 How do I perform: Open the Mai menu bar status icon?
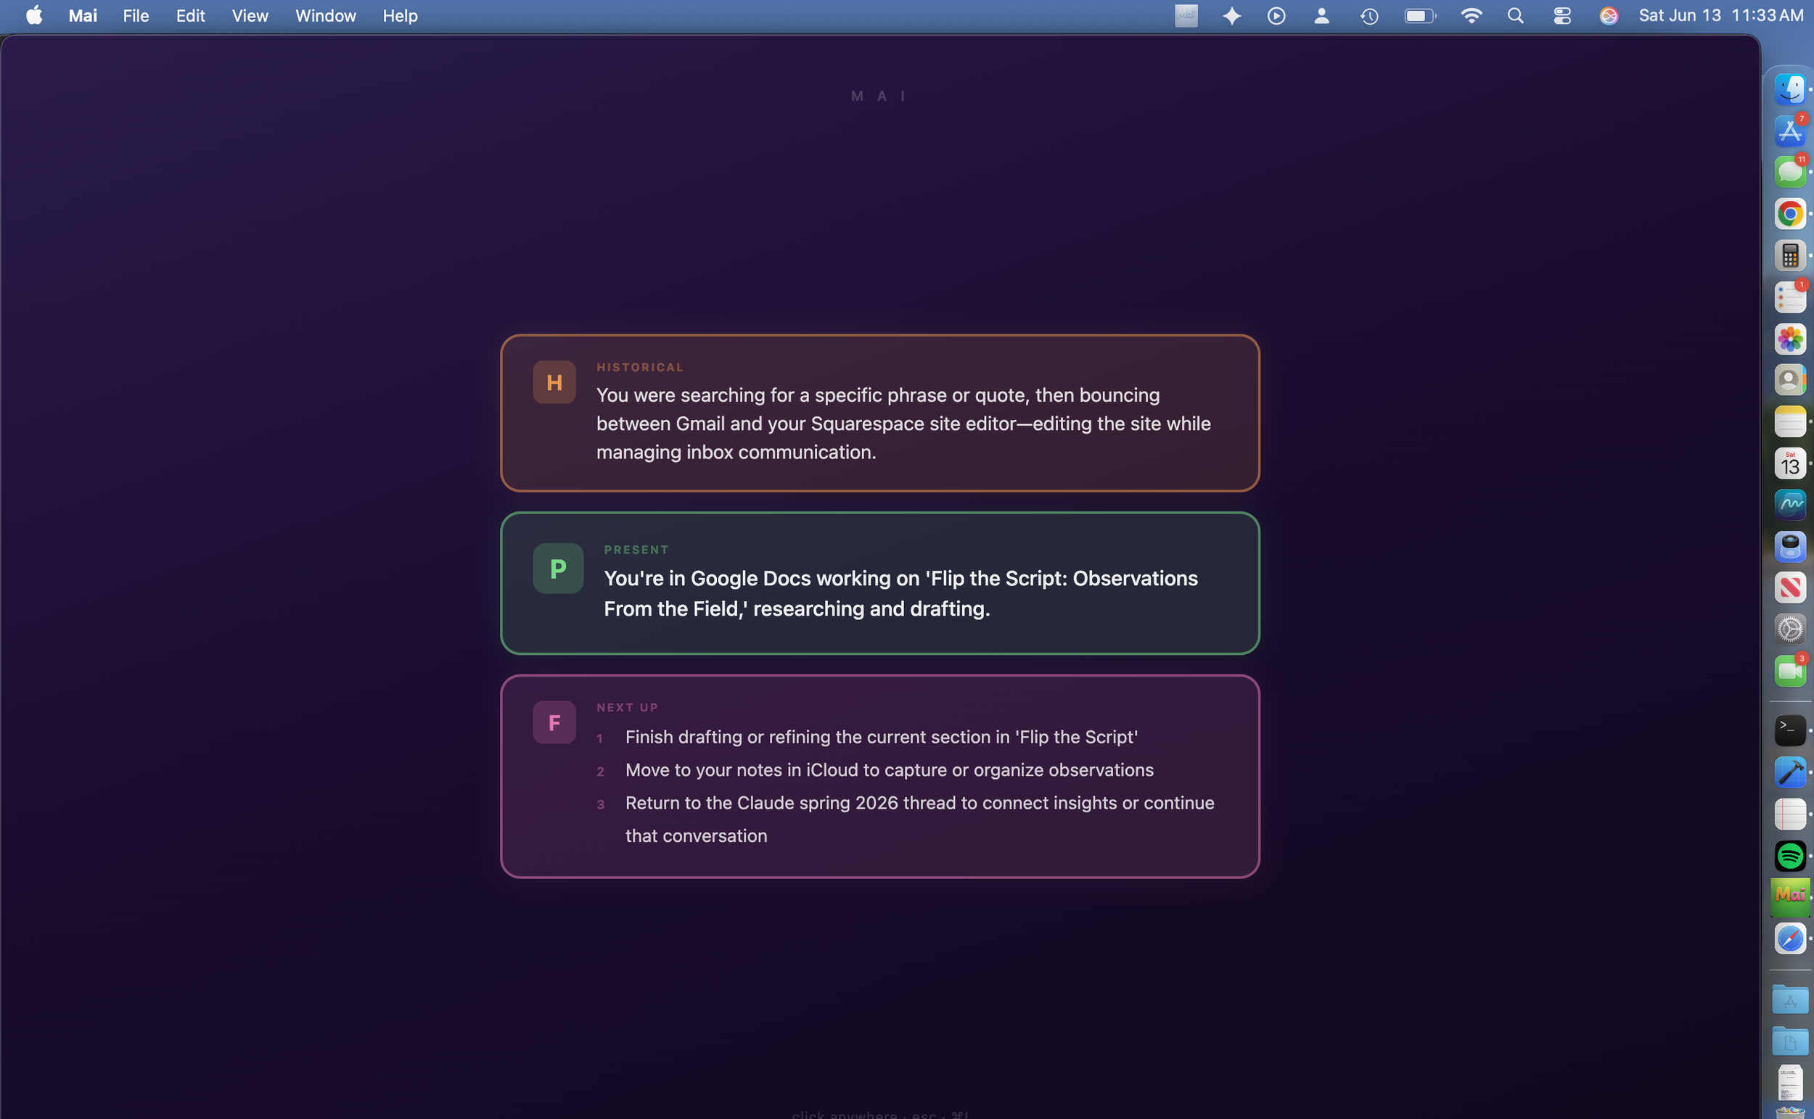[x=1186, y=15]
